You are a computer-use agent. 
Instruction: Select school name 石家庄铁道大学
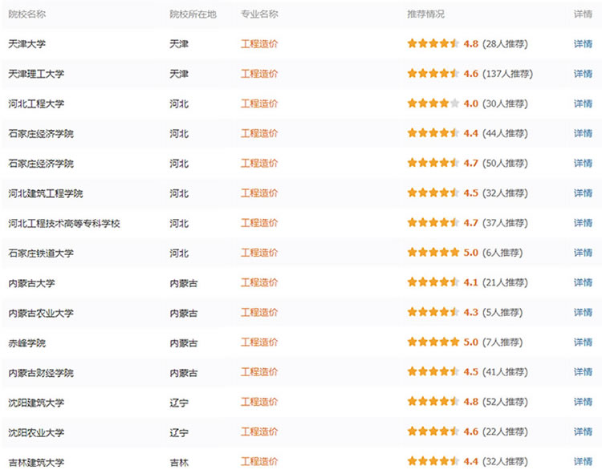tap(41, 253)
